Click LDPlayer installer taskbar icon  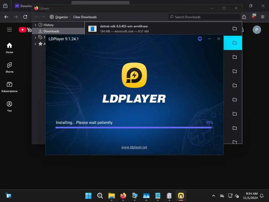point(181,196)
